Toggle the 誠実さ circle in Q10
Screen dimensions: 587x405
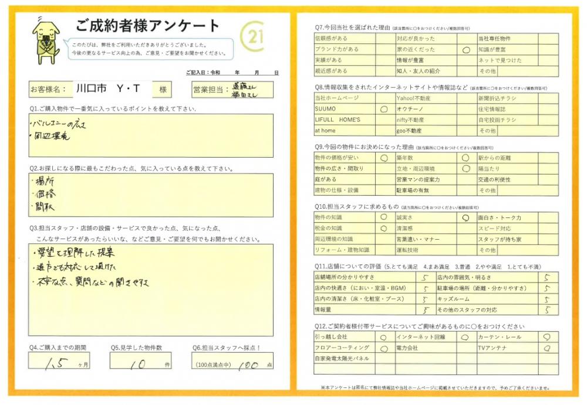coord(465,217)
